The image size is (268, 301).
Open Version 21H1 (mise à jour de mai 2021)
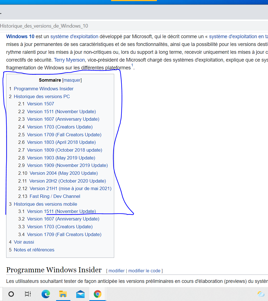point(70,188)
